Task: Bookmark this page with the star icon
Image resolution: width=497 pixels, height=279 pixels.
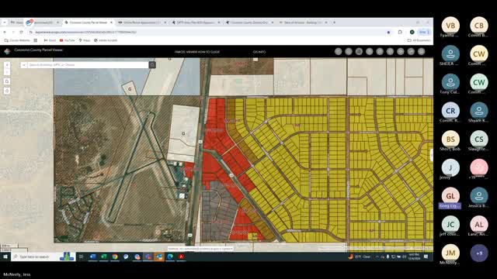Action: 388,32
